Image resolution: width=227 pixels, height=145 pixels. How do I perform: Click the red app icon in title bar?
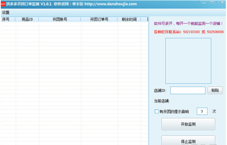click(3, 4)
